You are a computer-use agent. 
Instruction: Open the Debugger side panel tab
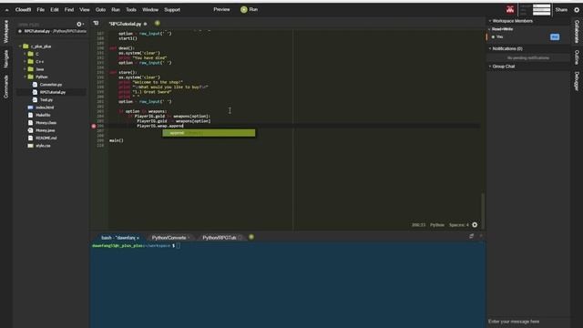(577, 81)
